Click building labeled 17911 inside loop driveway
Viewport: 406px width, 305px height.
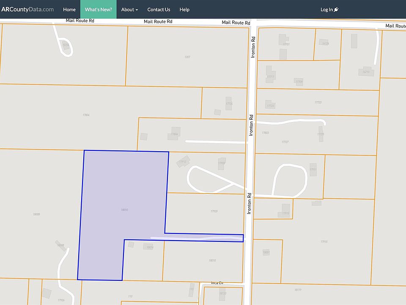coord(313,169)
